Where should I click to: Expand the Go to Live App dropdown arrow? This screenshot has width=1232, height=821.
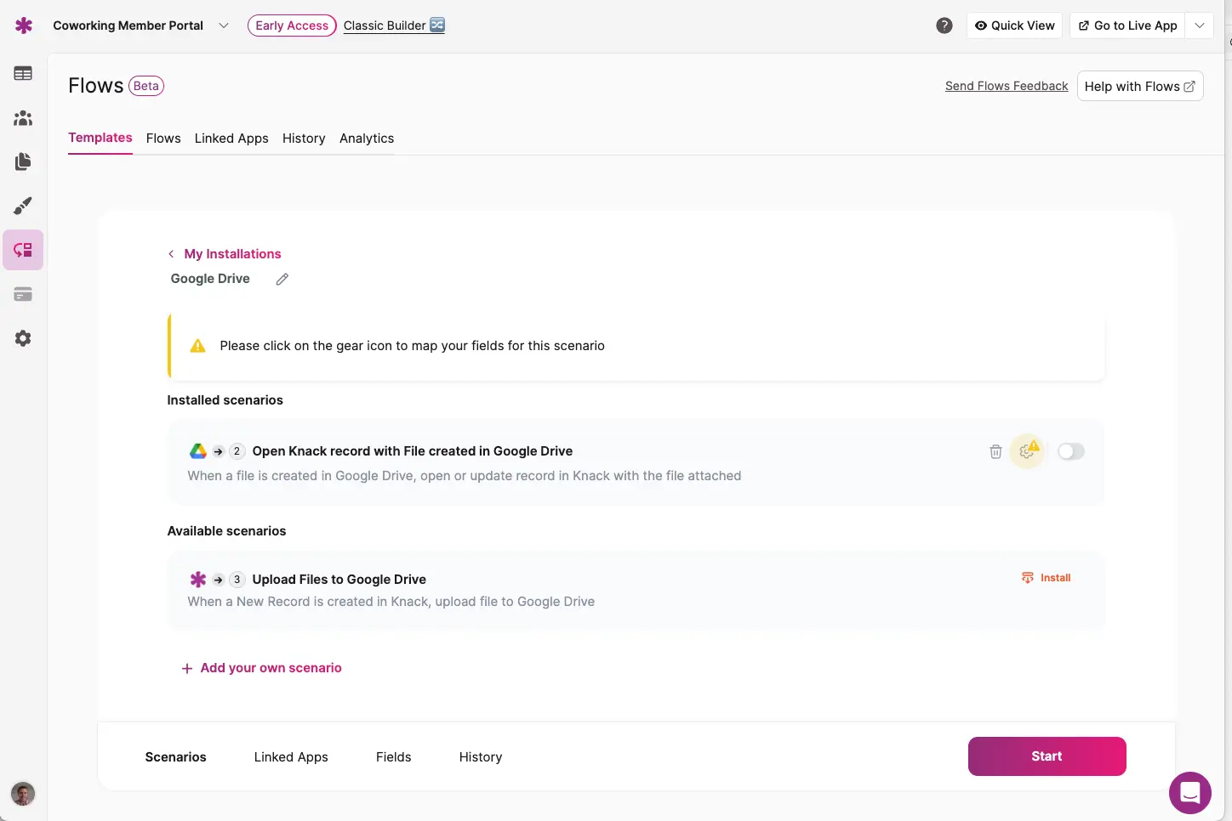pos(1200,25)
